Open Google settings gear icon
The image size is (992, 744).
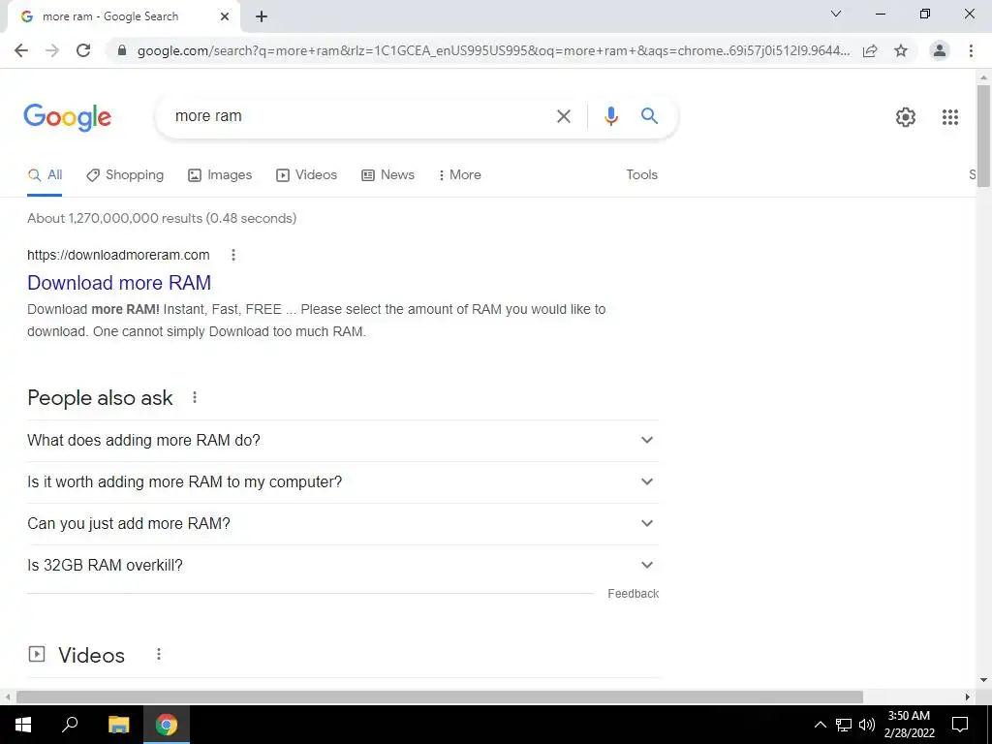click(x=906, y=117)
